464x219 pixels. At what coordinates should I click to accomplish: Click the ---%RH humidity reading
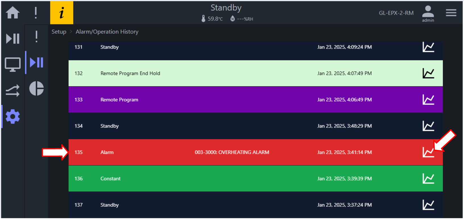245,19
